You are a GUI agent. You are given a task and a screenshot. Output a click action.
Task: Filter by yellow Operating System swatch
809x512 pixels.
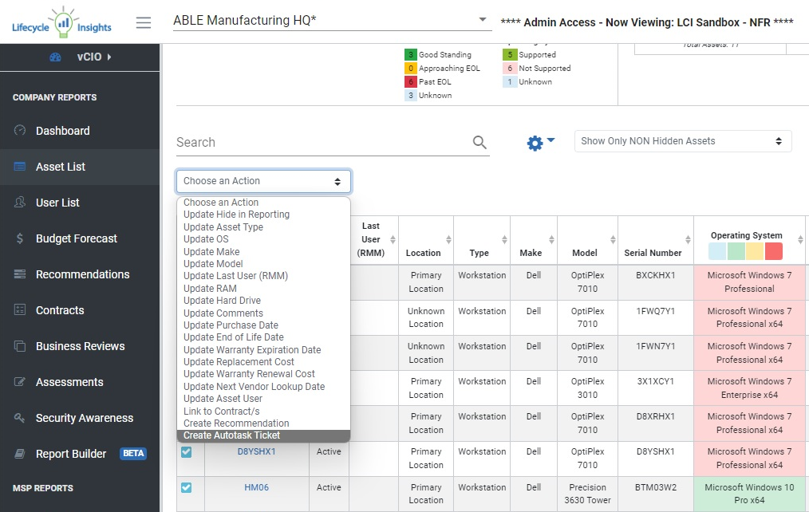[755, 251]
